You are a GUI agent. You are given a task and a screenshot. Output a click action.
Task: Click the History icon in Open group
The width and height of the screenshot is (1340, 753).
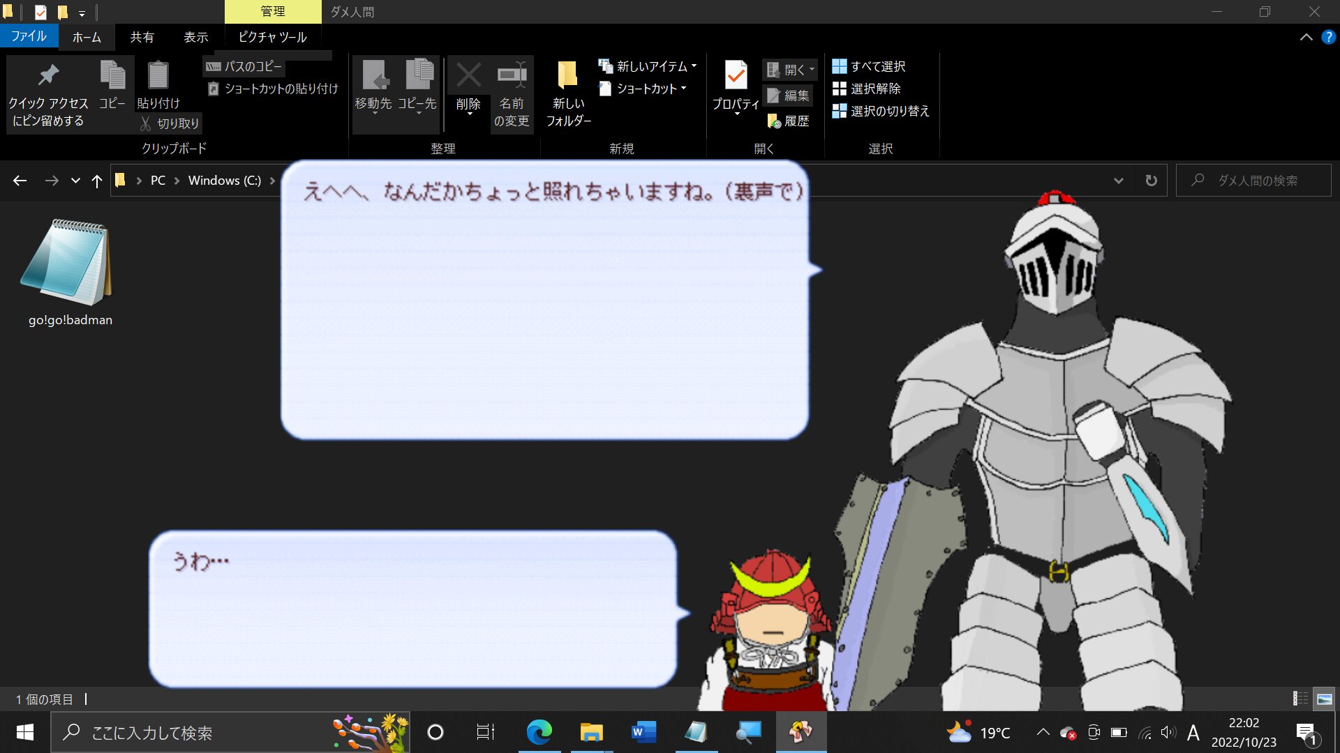[774, 121]
